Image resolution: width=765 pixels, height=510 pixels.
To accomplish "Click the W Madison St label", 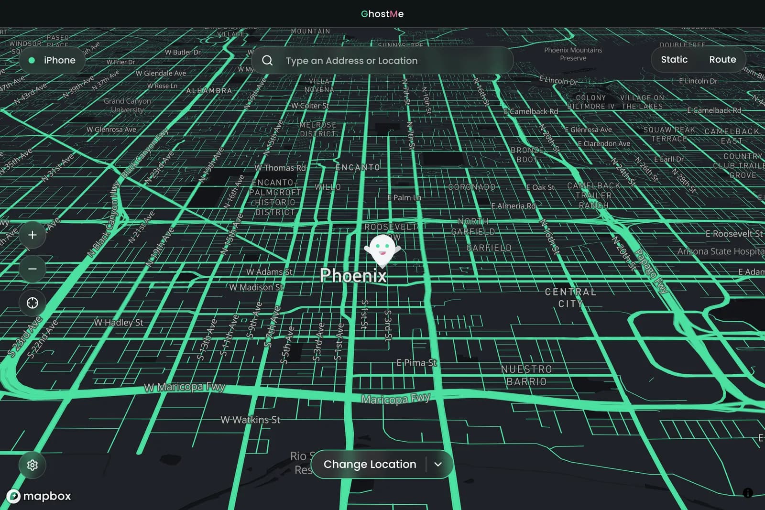I will [x=256, y=287].
